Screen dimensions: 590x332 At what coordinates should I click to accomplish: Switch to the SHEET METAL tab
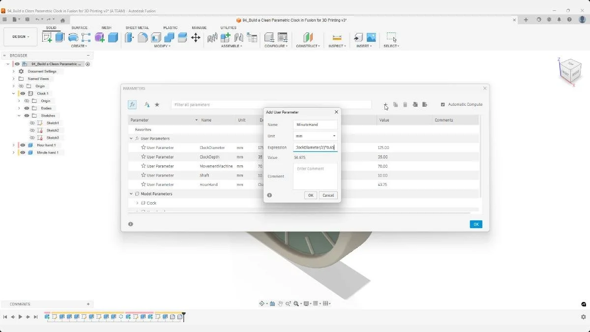coord(137,28)
